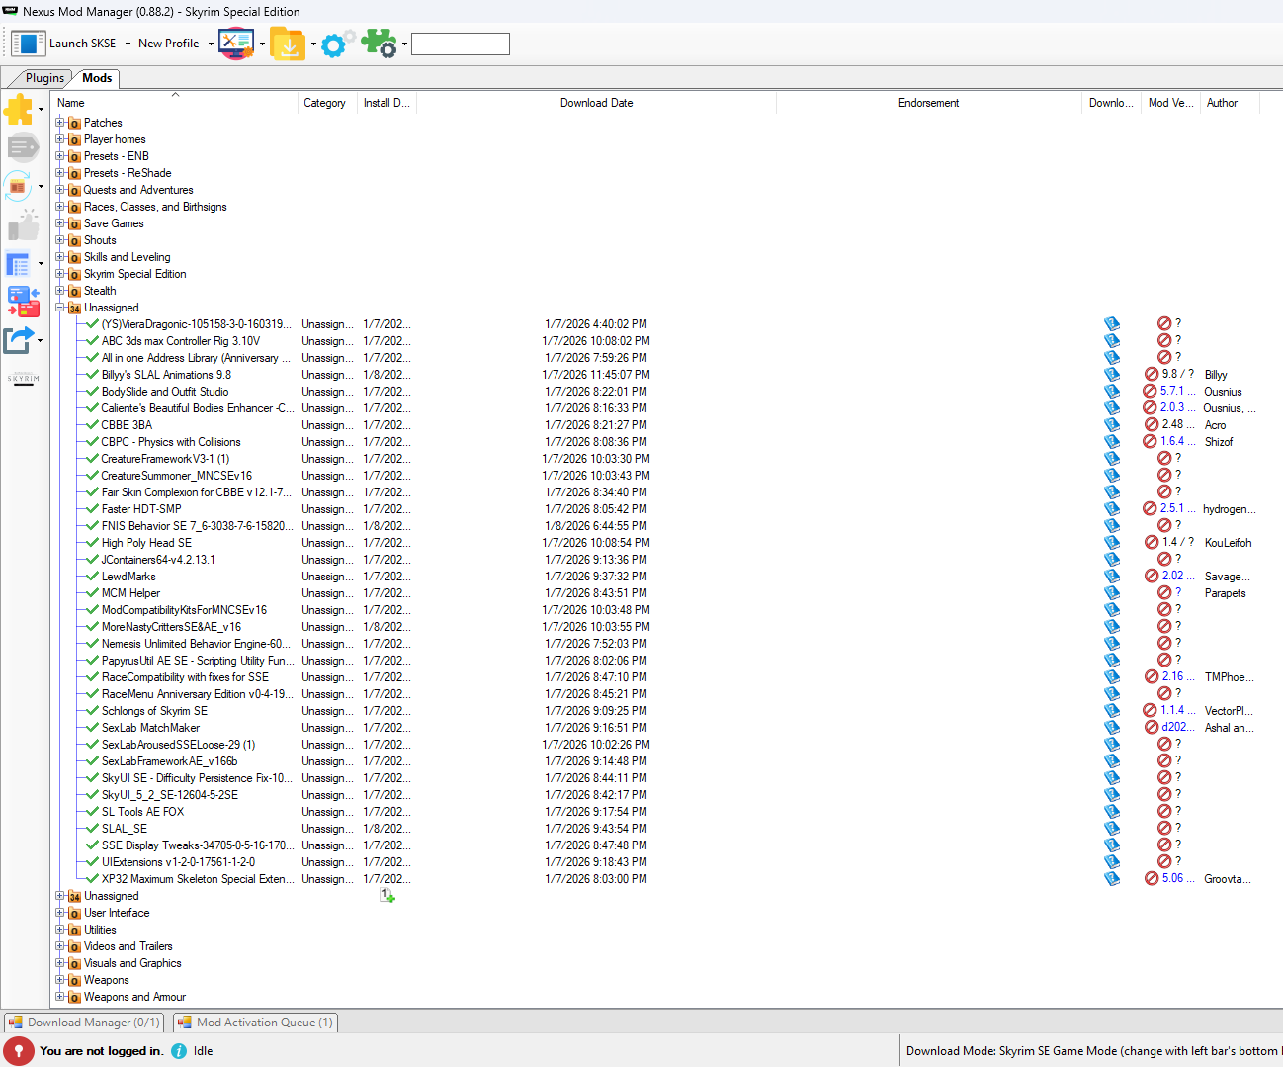Toggle the green check for UIExtensions v1-2-0

pos(92,862)
